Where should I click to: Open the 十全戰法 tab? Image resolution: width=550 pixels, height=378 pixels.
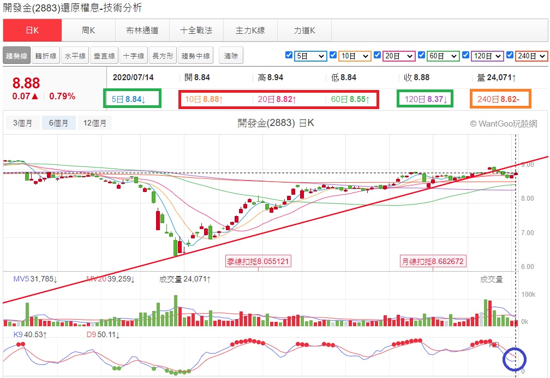point(196,31)
